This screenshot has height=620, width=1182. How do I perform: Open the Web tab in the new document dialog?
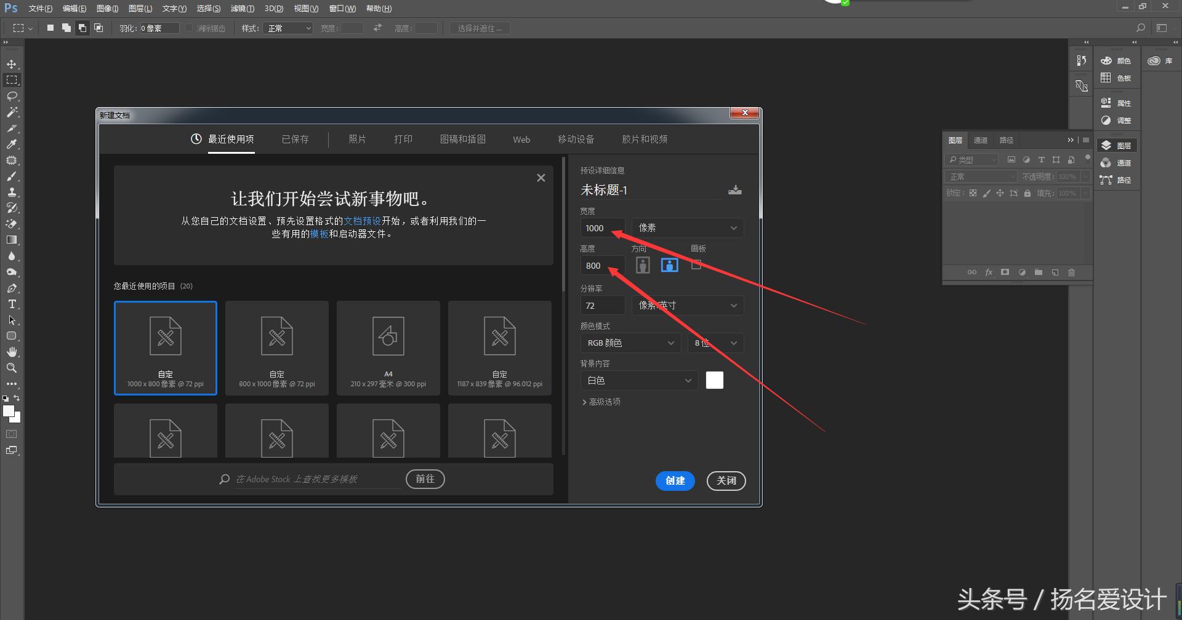(x=521, y=139)
